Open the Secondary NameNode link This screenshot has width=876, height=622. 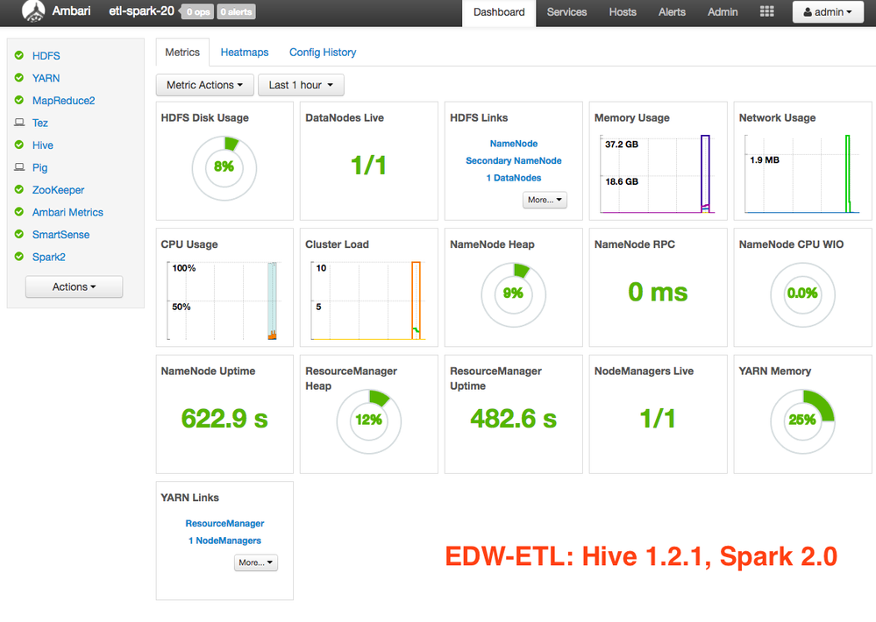[x=512, y=160]
